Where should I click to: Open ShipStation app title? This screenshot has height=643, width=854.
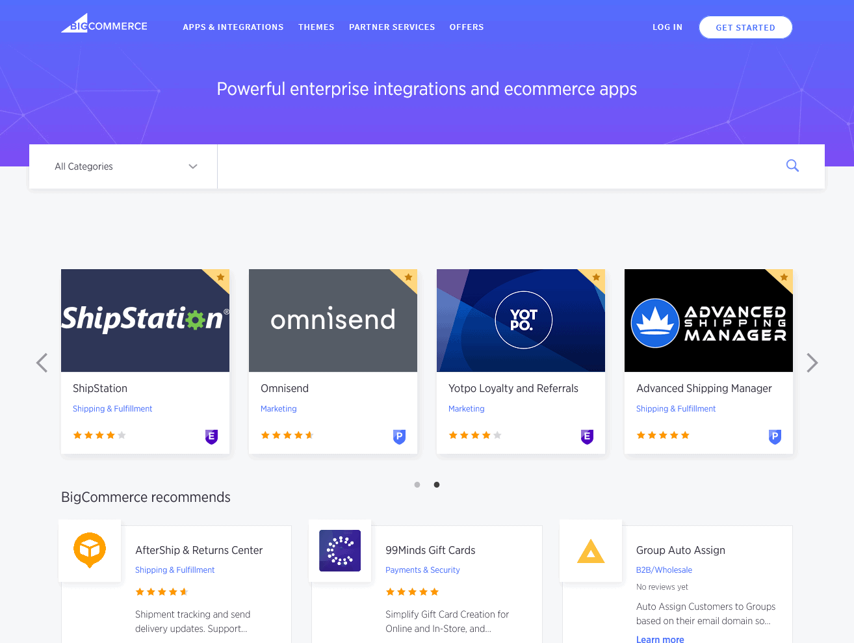pos(100,388)
